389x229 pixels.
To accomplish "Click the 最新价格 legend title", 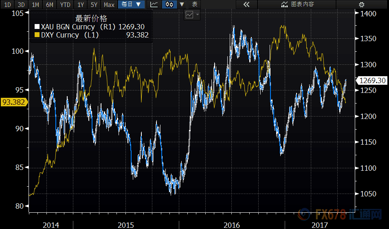I will point(91,19).
